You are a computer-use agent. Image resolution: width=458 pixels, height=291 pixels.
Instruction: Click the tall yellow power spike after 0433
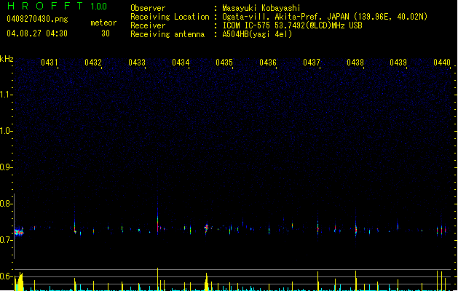158,279
